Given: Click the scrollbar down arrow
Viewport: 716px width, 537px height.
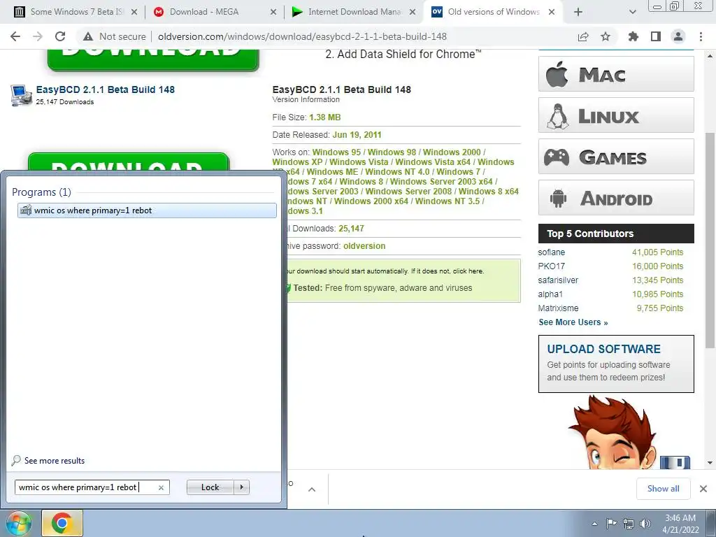Looking at the screenshot, I should click(x=710, y=463).
